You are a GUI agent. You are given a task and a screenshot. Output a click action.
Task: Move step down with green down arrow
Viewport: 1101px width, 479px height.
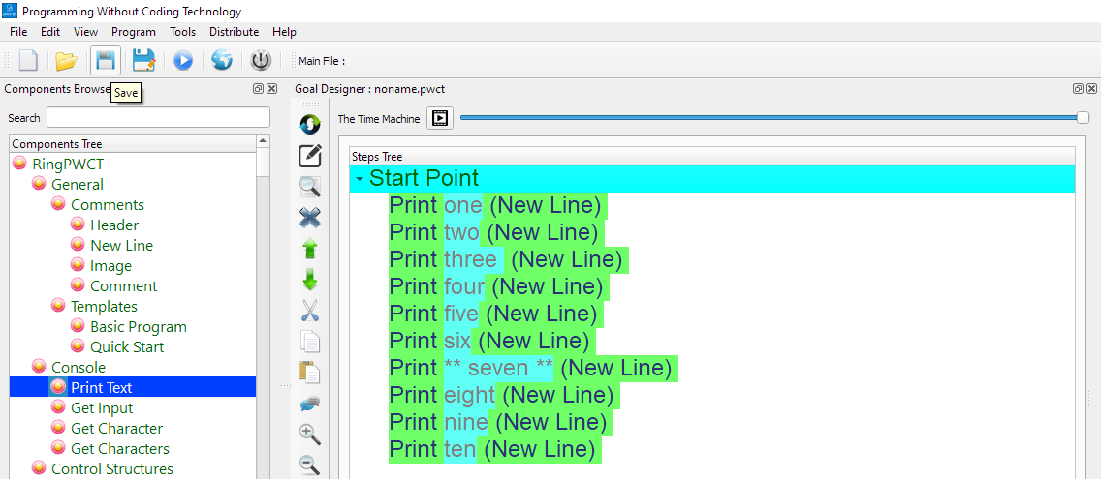(310, 280)
